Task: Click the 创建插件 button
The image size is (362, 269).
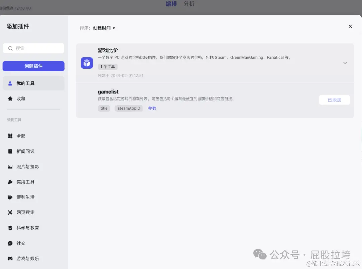Action: pos(33,66)
